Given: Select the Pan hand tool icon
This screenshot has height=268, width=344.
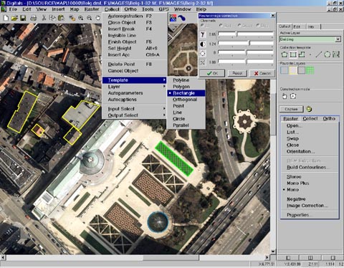Looking at the screenshot, I should [x=97, y=18].
